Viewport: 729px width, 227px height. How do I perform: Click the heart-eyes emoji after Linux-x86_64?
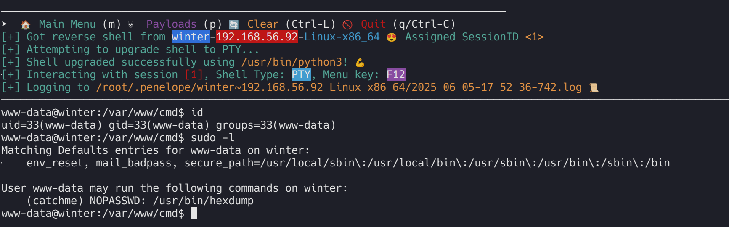(x=392, y=37)
